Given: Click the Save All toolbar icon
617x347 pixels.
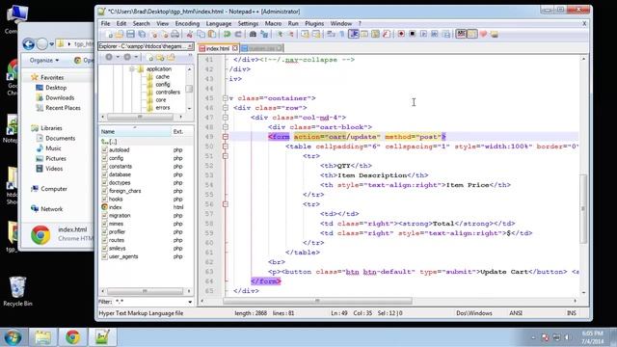Looking at the screenshot, I should click(142, 35).
